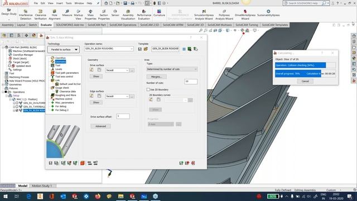Collapse Operations tree node
357x201 pixels.
pos(3,92)
